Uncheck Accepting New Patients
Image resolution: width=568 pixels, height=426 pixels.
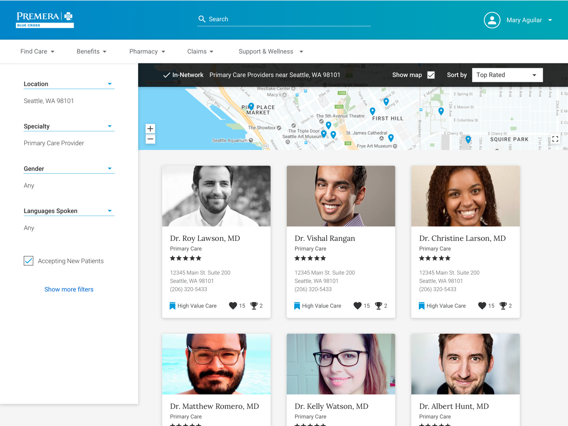tap(28, 261)
